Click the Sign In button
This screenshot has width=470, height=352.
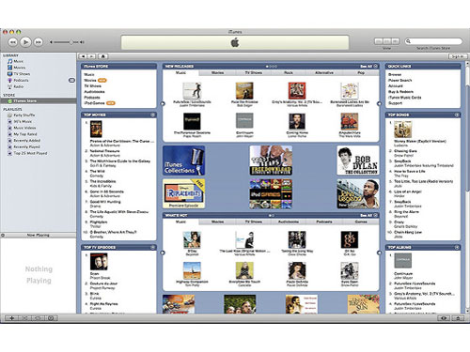pyautogui.click(x=458, y=56)
